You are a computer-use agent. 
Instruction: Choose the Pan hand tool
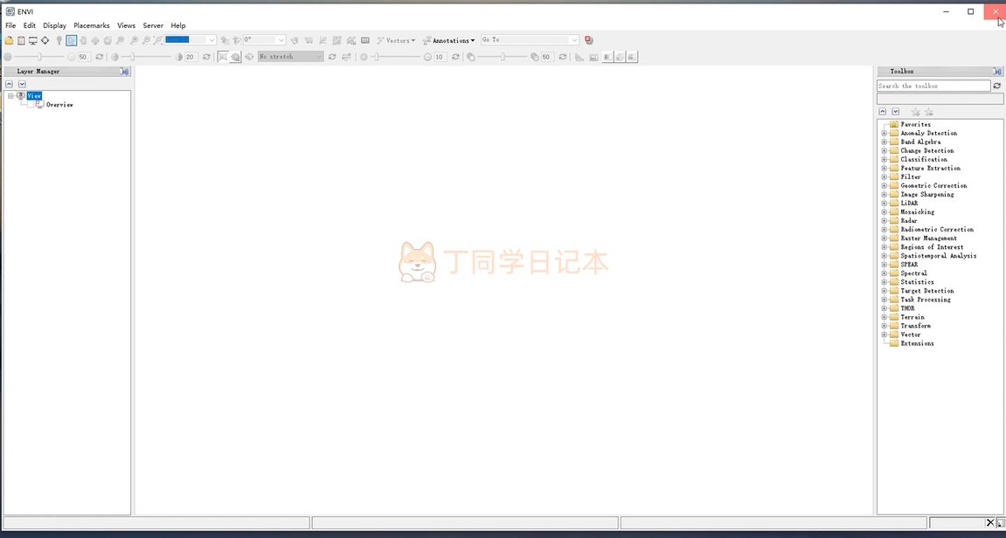click(x=83, y=40)
